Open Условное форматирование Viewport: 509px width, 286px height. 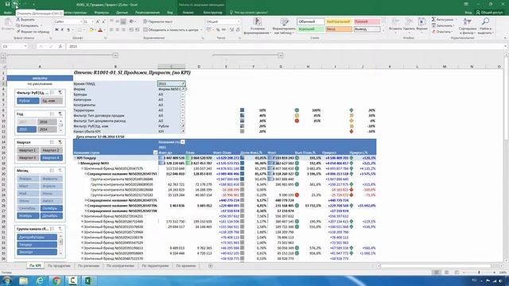tap(258, 26)
